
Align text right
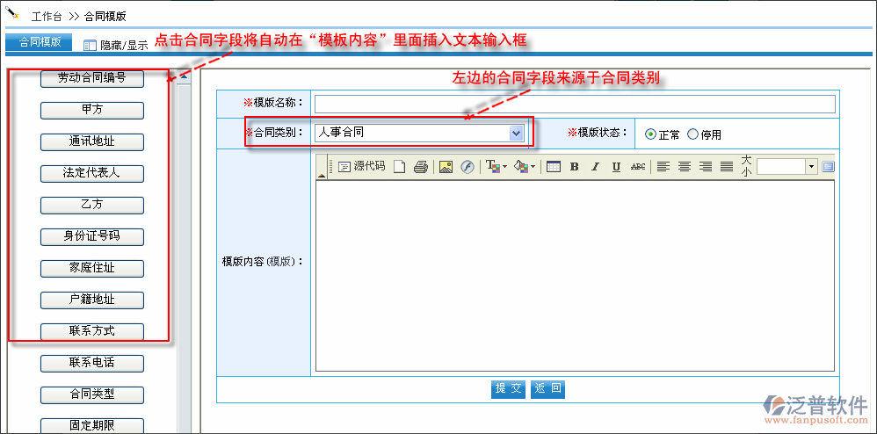point(706,167)
